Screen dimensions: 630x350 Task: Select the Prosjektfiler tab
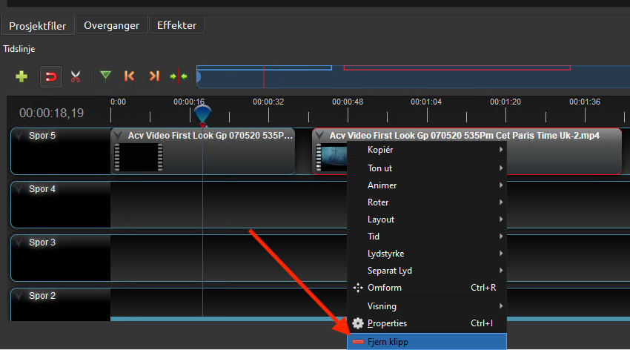click(x=37, y=26)
